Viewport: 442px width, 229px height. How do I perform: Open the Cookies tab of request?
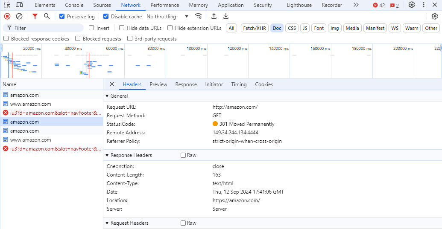coord(264,84)
